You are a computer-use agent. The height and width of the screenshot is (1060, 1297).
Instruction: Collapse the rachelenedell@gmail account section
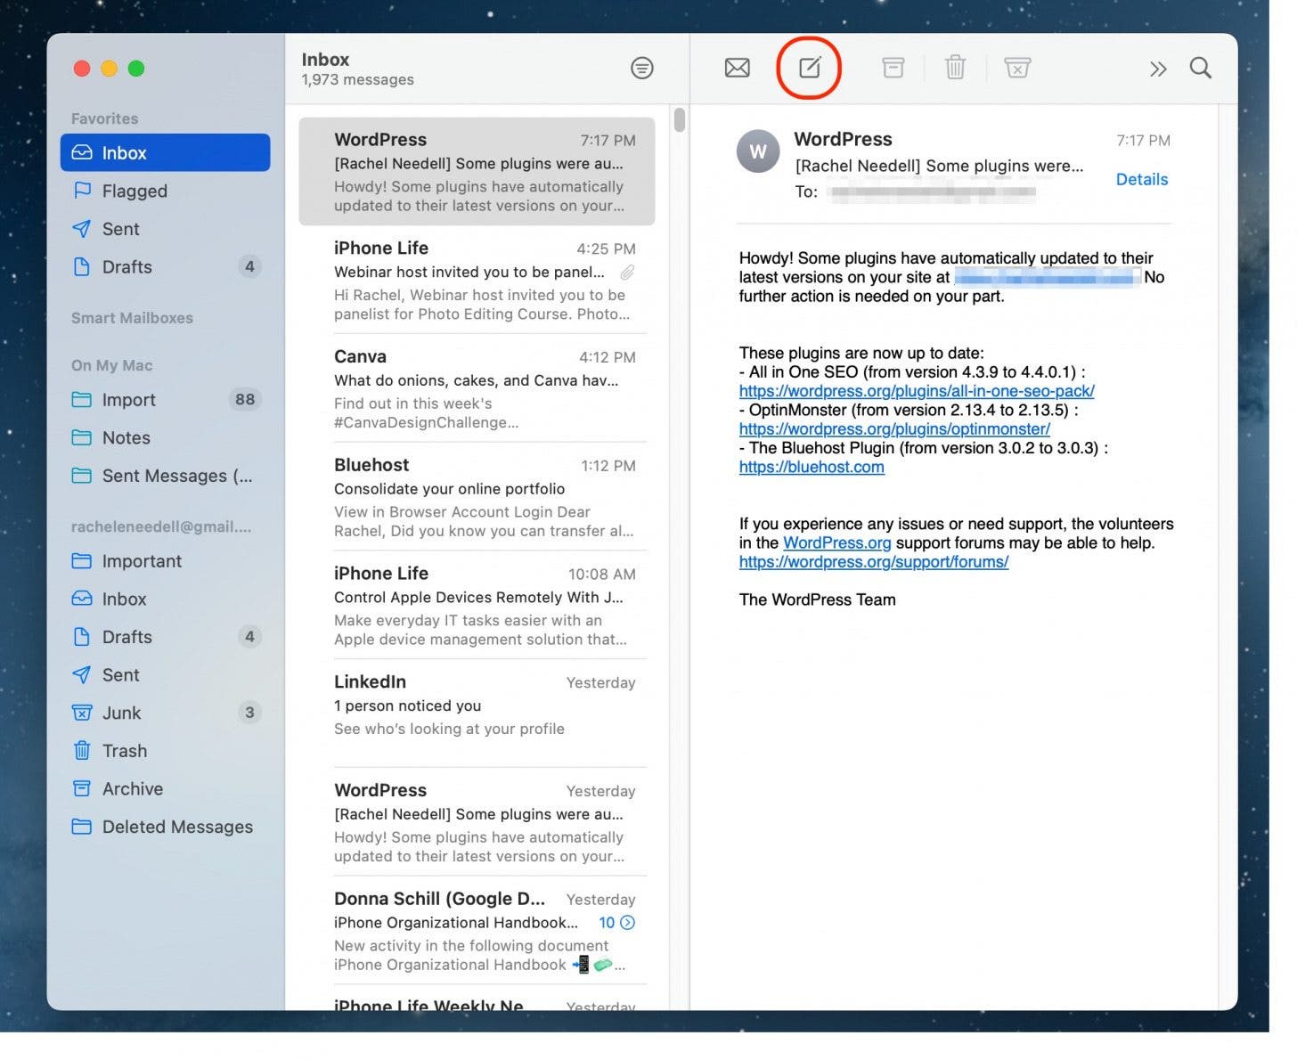point(160,526)
